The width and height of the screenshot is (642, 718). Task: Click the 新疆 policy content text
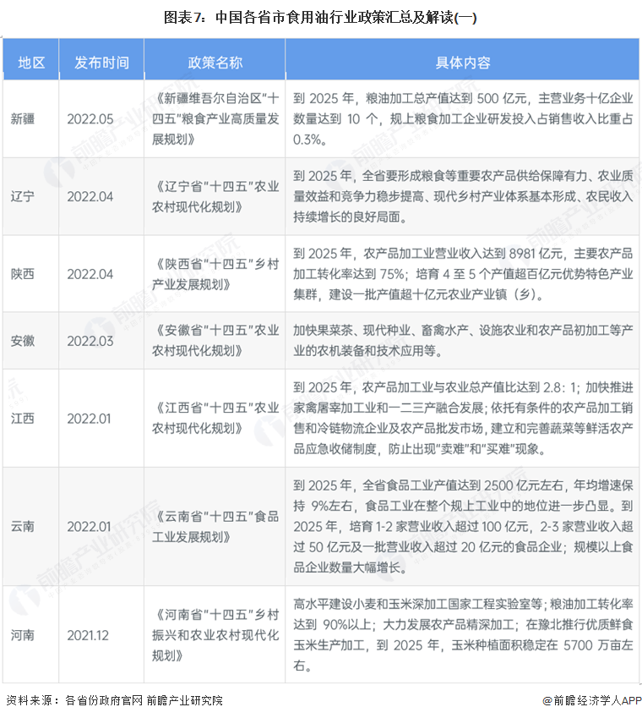(463, 119)
